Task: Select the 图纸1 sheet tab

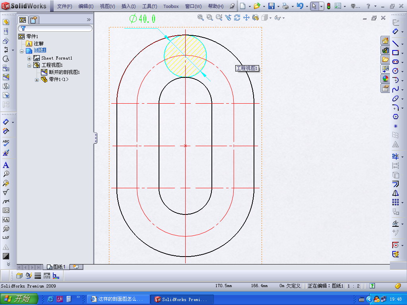Action: click(x=56, y=266)
